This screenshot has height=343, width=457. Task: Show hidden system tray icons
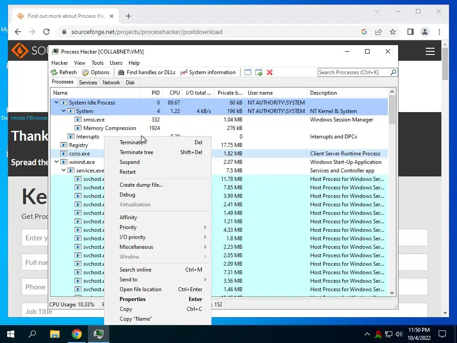[367, 334]
